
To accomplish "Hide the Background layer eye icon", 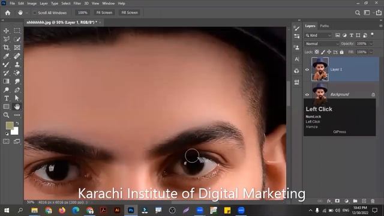I will (307, 95).
